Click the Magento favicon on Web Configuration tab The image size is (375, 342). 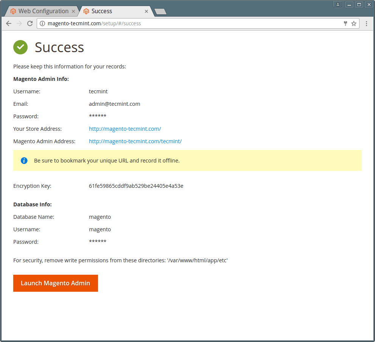(x=13, y=11)
